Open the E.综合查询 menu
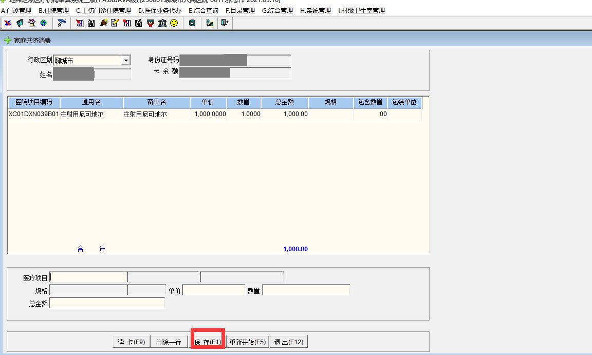The height and width of the screenshot is (355, 592). click(203, 11)
